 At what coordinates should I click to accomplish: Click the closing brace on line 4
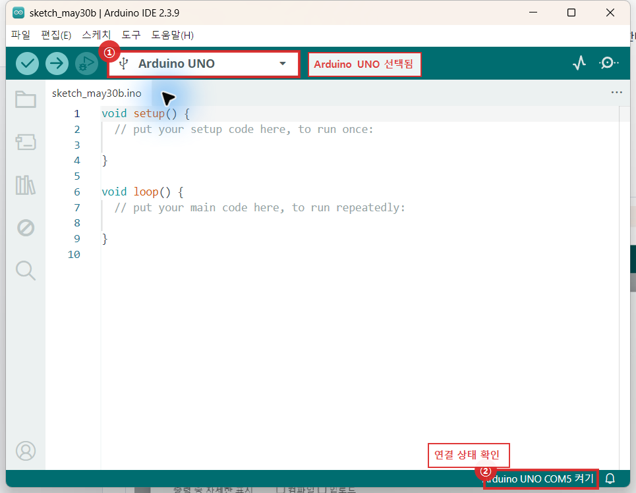point(105,161)
